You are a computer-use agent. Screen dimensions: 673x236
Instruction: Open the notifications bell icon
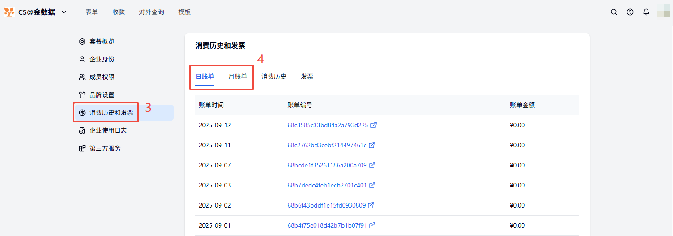646,12
